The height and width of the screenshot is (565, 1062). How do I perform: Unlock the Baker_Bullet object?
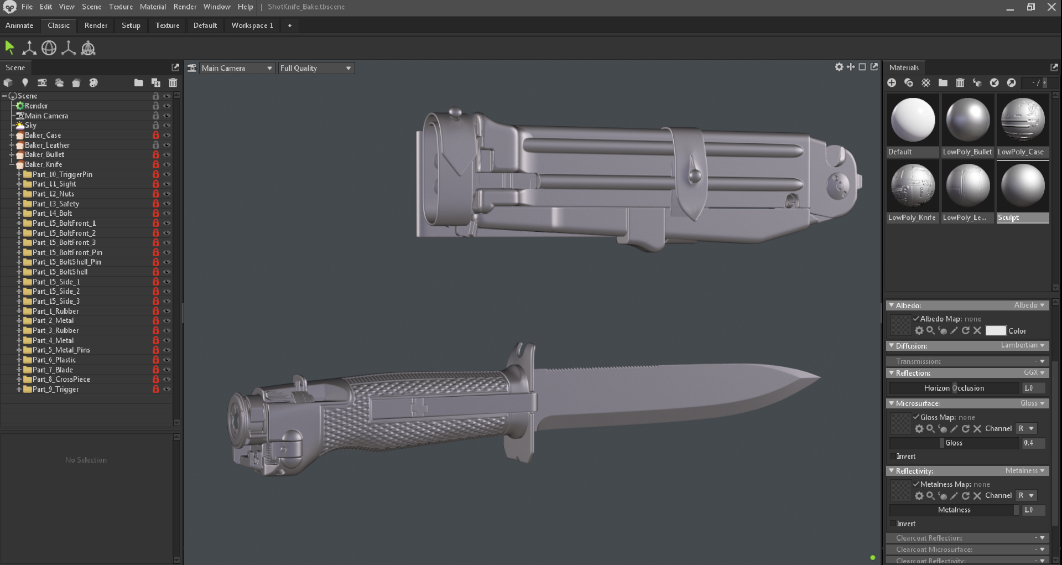pos(155,155)
